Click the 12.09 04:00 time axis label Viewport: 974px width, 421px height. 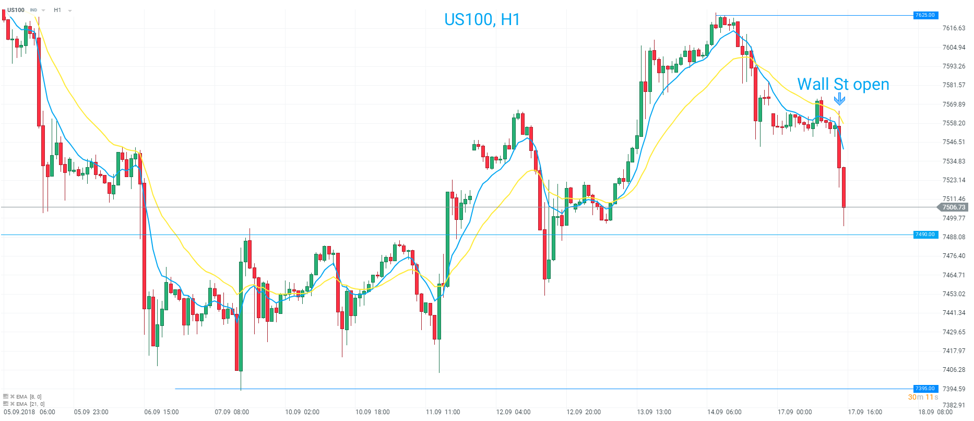[514, 412]
